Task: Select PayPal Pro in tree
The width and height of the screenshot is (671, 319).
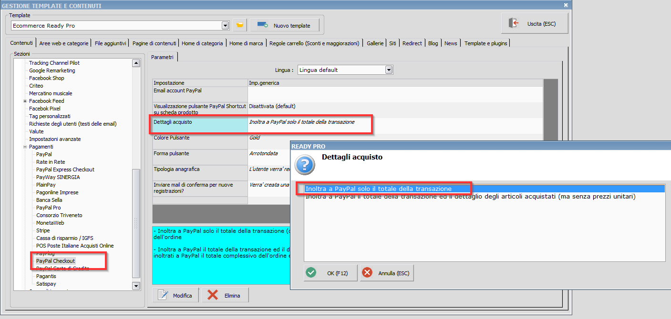Action: point(49,208)
